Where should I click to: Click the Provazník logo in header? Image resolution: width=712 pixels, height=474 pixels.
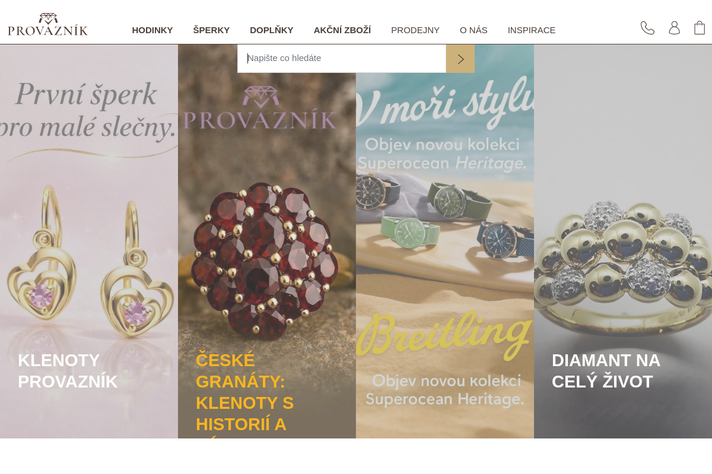click(x=47, y=24)
